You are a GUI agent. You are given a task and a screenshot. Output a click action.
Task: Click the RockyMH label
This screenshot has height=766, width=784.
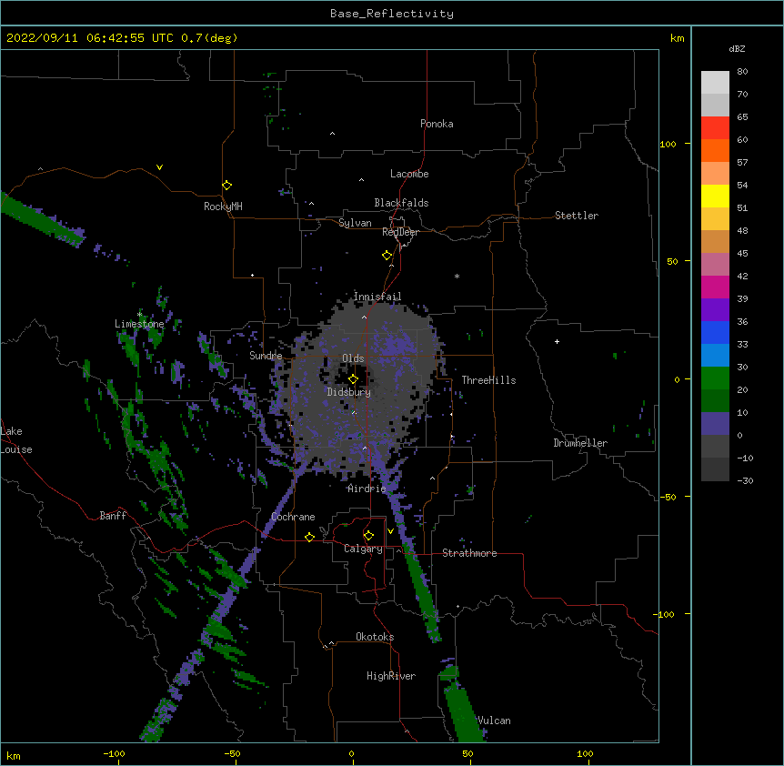click(x=223, y=207)
